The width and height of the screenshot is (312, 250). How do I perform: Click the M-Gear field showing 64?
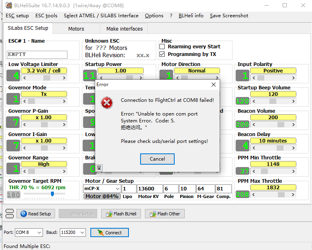click(x=205, y=189)
